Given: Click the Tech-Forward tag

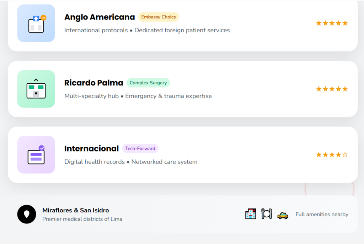Looking at the screenshot, I should click(140, 149).
